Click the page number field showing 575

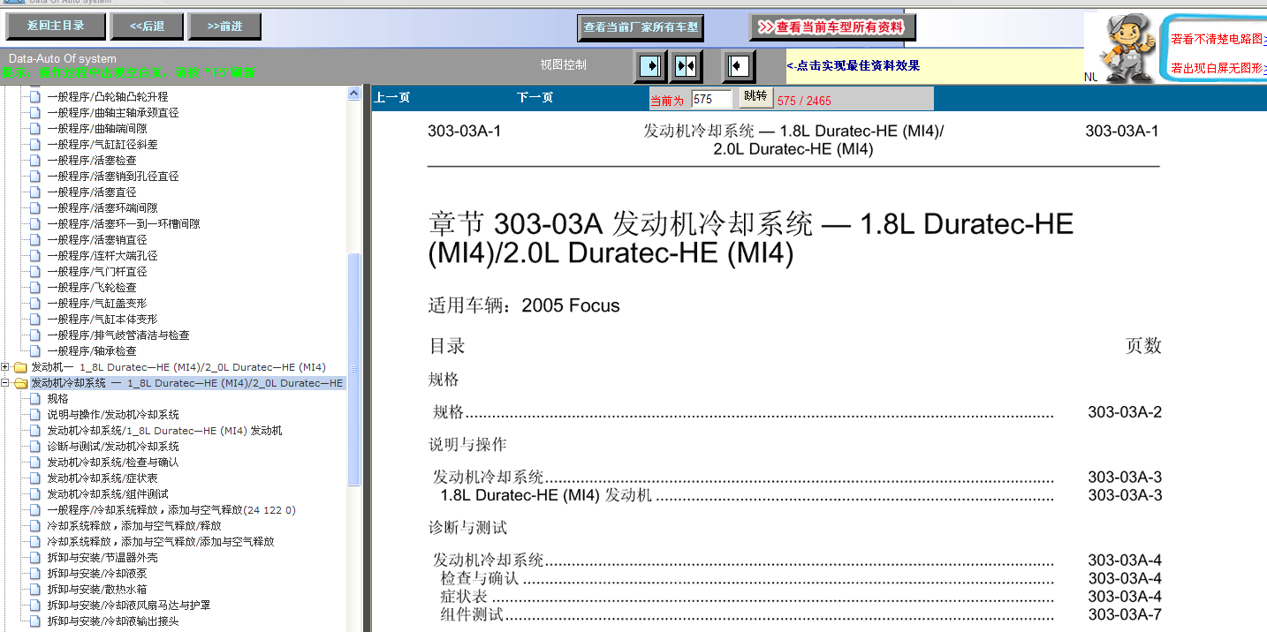(x=711, y=100)
